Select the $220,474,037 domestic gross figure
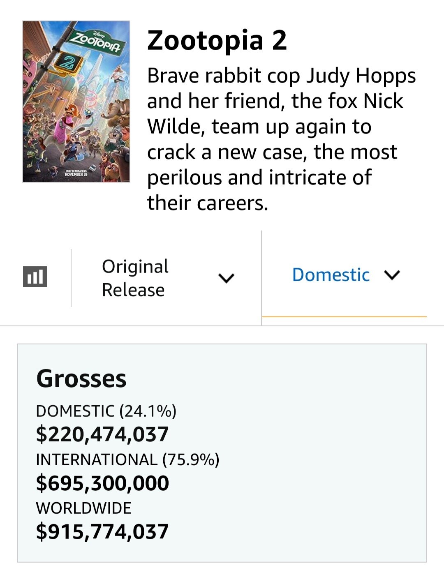Image resolution: width=444 pixels, height=575 pixels. (x=102, y=434)
